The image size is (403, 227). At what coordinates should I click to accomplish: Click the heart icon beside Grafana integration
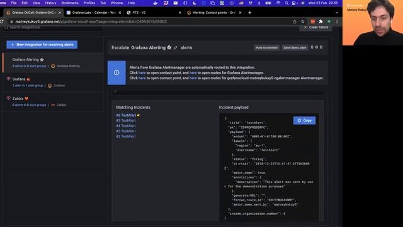pyautogui.click(x=8, y=79)
